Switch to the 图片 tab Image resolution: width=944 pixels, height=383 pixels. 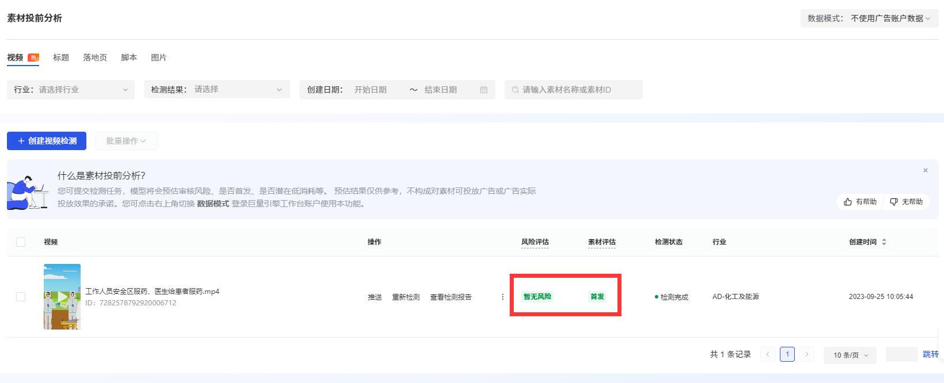(x=158, y=58)
